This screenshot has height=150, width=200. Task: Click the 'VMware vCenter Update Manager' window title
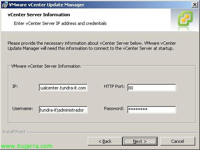[x=46, y=5]
